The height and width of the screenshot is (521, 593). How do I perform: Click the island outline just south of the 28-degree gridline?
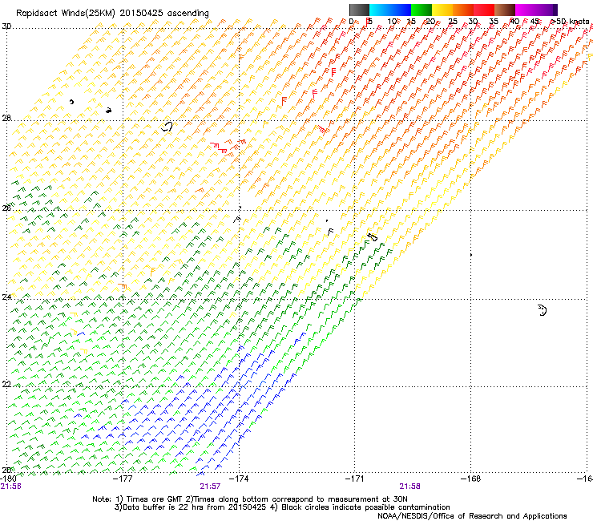click(167, 127)
